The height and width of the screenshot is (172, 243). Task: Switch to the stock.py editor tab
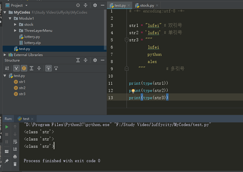(x=147, y=6)
